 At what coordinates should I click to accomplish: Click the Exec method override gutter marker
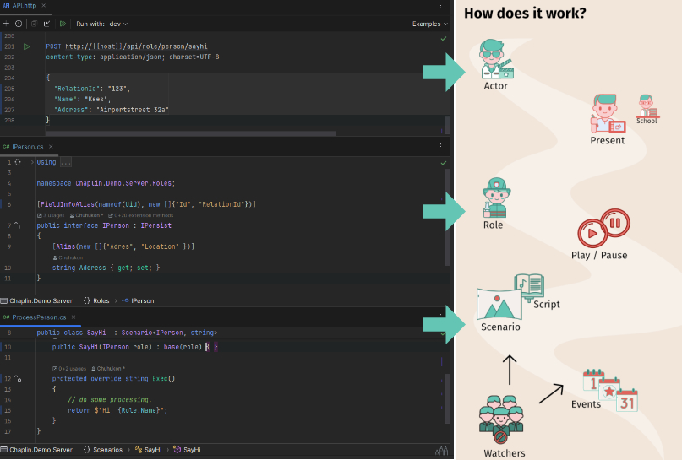click(17, 379)
